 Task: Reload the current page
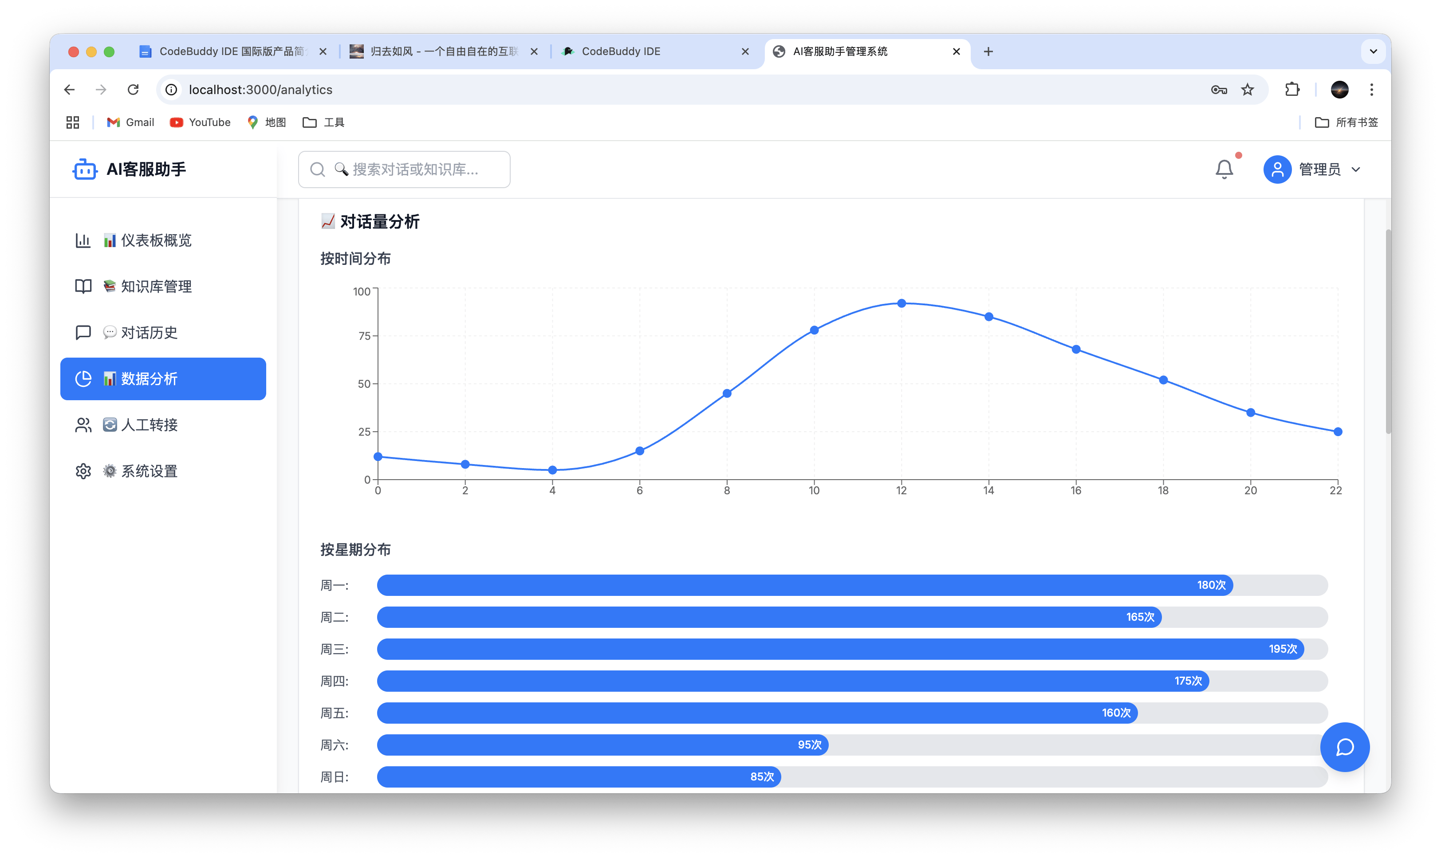point(133,90)
